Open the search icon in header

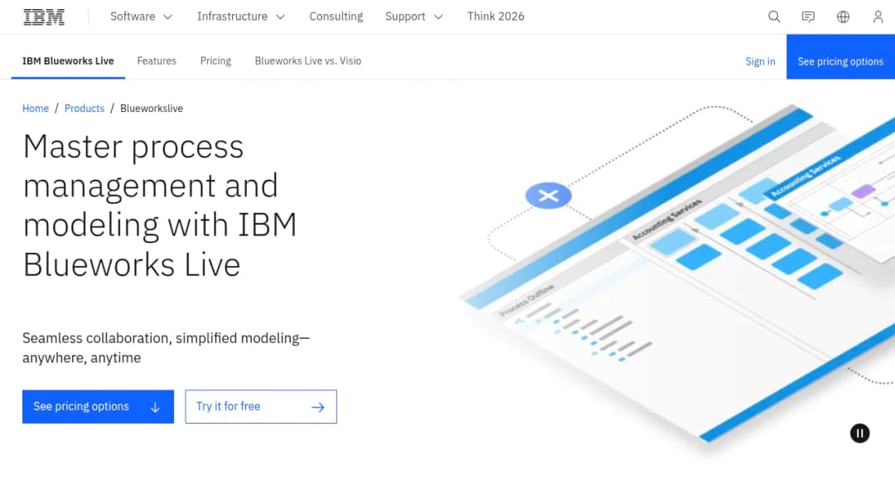coord(774,17)
